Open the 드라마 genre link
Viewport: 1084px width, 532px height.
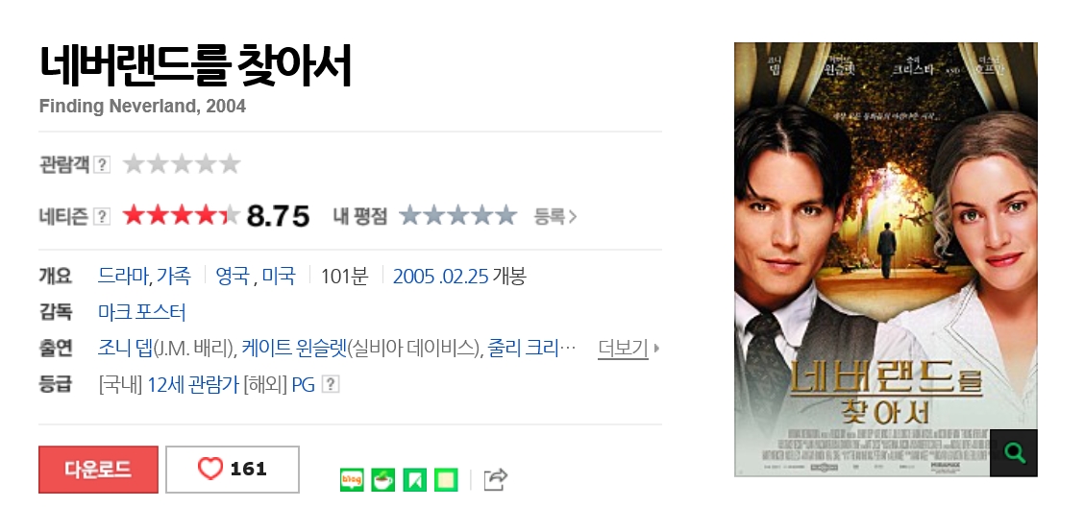coord(124,276)
